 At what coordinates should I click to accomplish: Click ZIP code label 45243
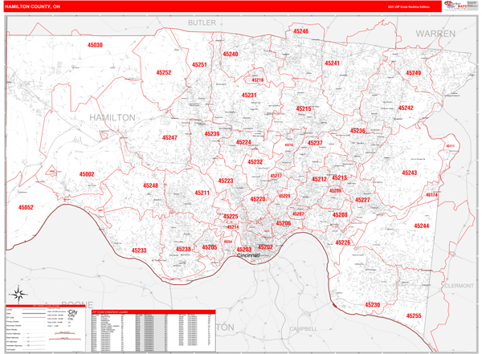pyautogui.click(x=410, y=173)
